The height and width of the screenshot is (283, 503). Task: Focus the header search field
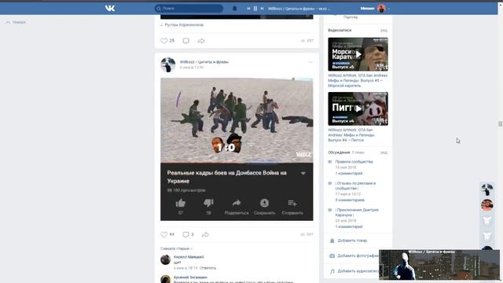[189, 9]
